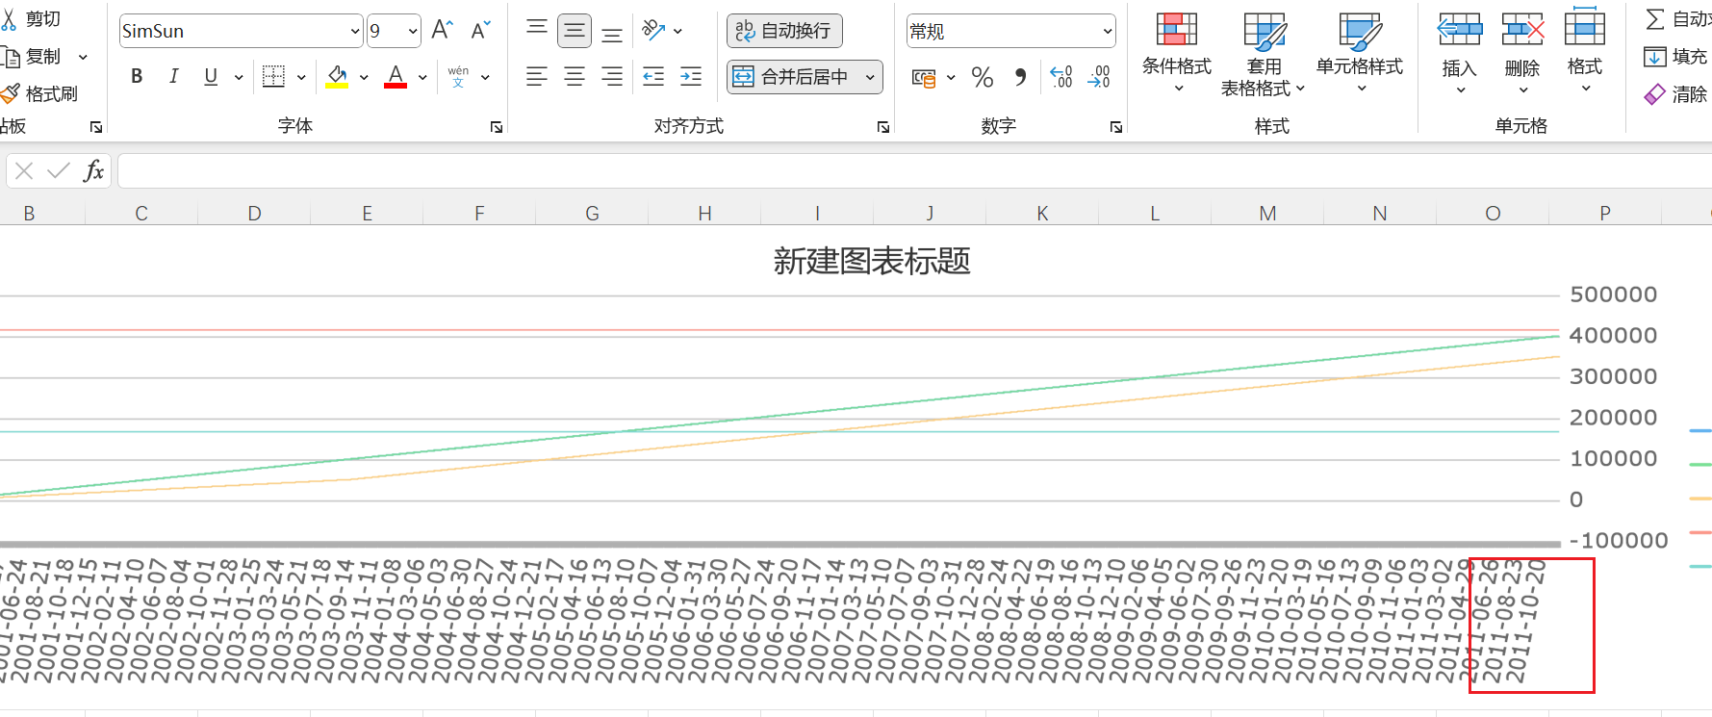Click the Cut (剪切) scissors icon

10,19
